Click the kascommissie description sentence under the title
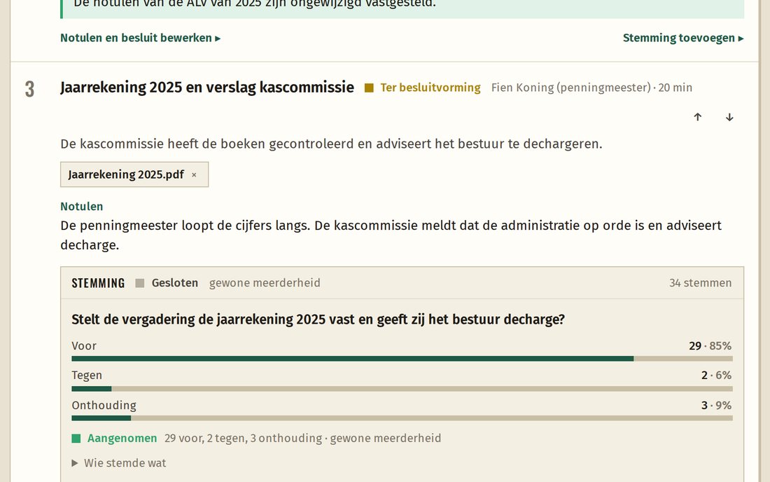This screenshot has width=770, height=482. click(331, 144)
